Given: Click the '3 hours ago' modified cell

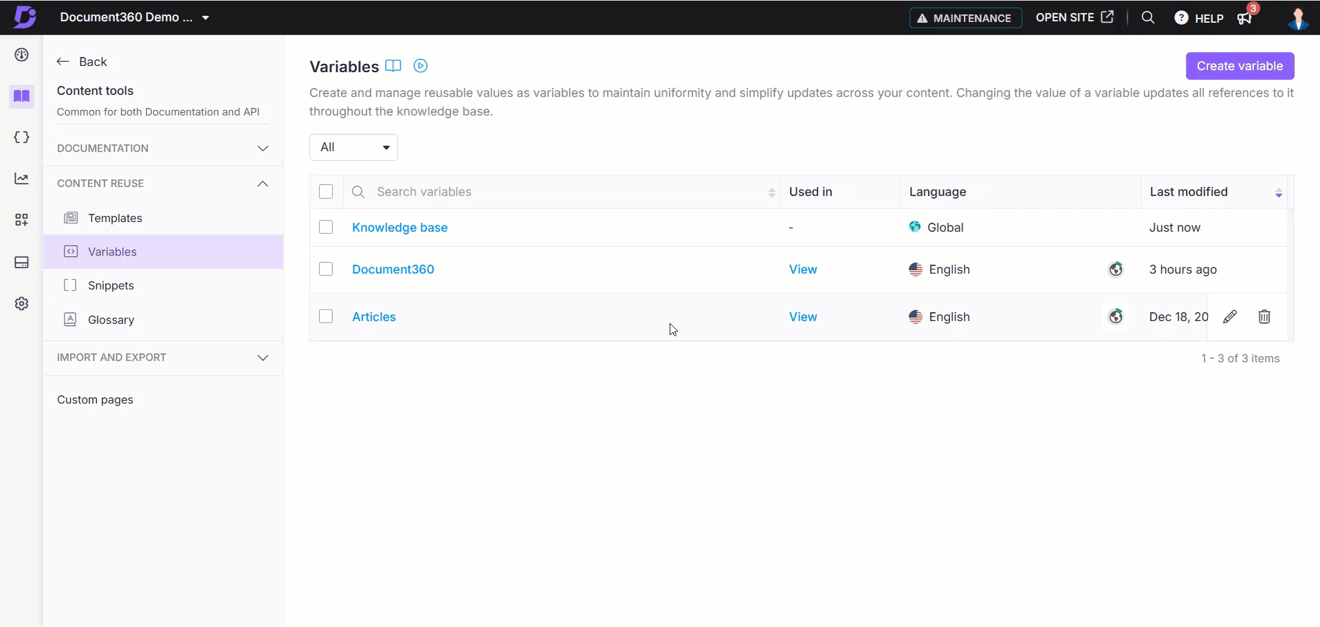Looking at the screenshot, I should tap(1182, 269).
